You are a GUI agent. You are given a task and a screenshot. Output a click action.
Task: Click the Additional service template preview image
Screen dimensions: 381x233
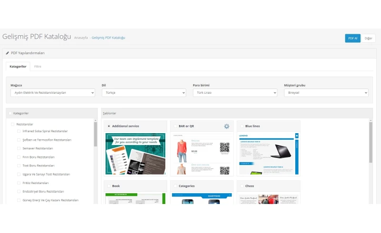point(135,154)
